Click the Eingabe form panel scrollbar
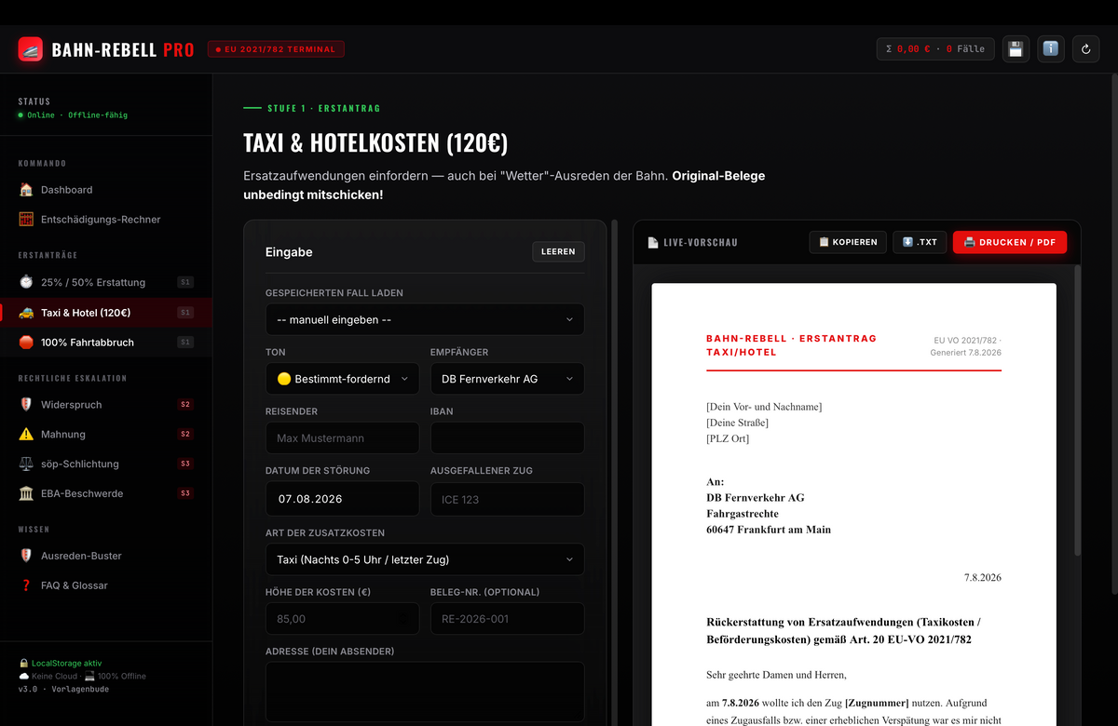The height and width of the screenshot is (726, 1118). (614, 473)
